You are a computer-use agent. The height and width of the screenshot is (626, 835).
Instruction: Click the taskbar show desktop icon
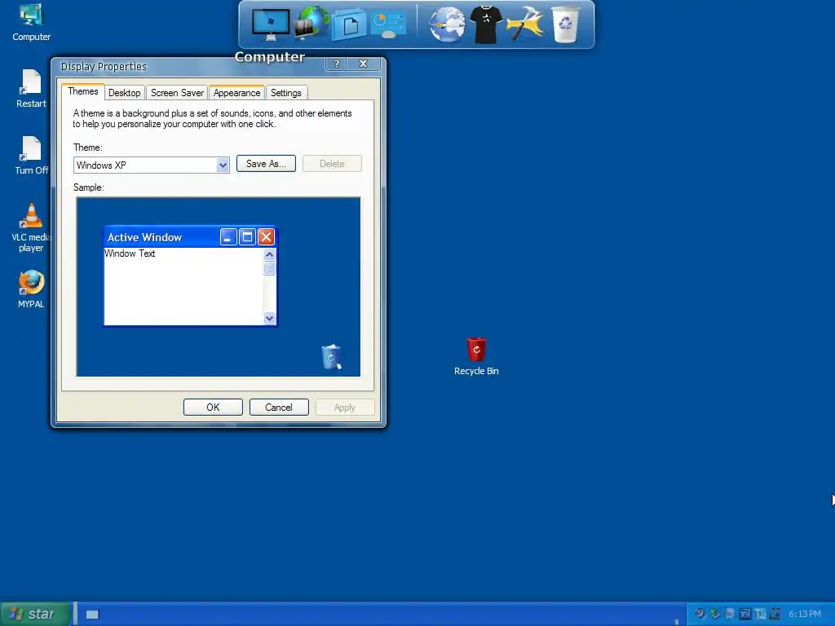coord(92,615)
